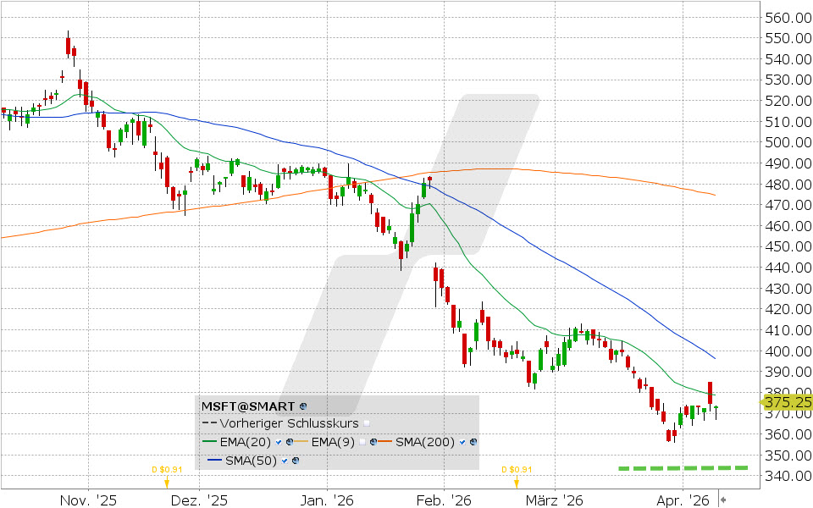Click the green EMA(20) legend line sample
Screen dimensions: 813x508
(x=210, y=442)
